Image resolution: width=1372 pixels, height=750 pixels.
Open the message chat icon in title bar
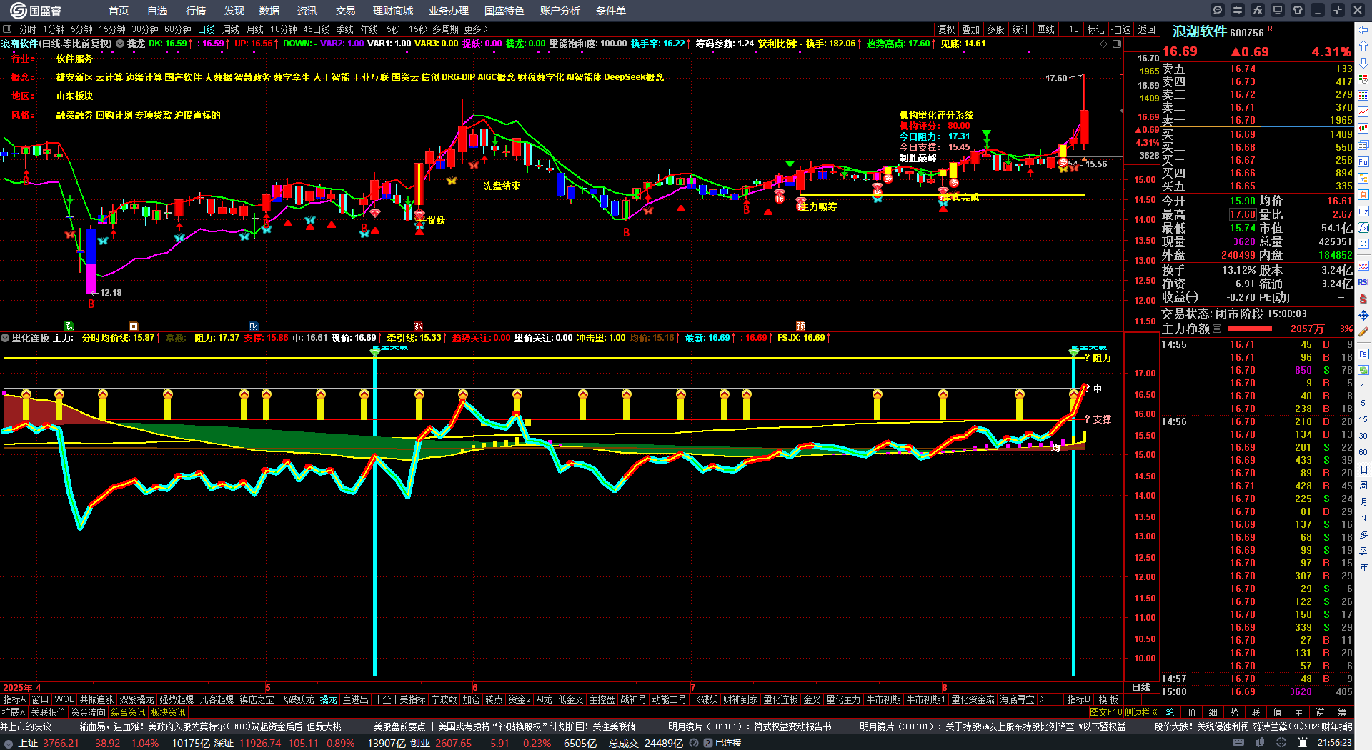[1218, 10]
